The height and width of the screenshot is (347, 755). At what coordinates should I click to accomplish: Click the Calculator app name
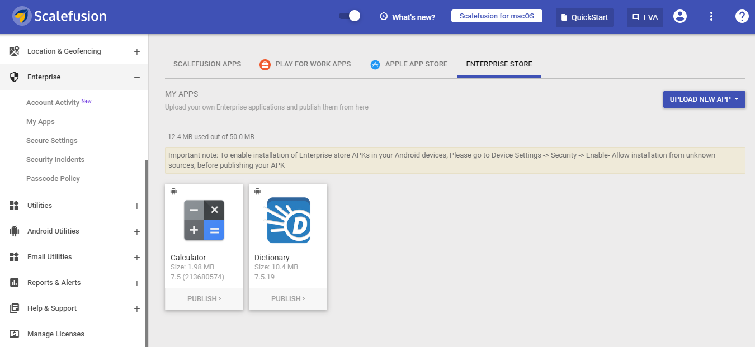click(x=188, y=258)
